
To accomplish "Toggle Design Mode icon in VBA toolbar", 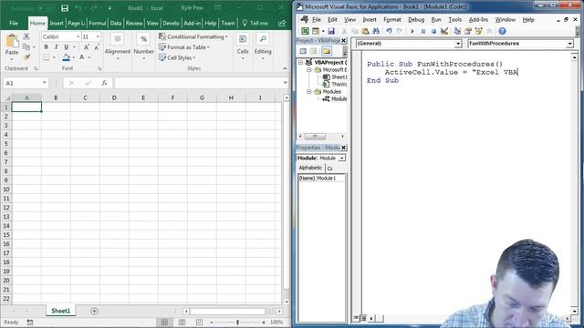I will click(444, 31).
